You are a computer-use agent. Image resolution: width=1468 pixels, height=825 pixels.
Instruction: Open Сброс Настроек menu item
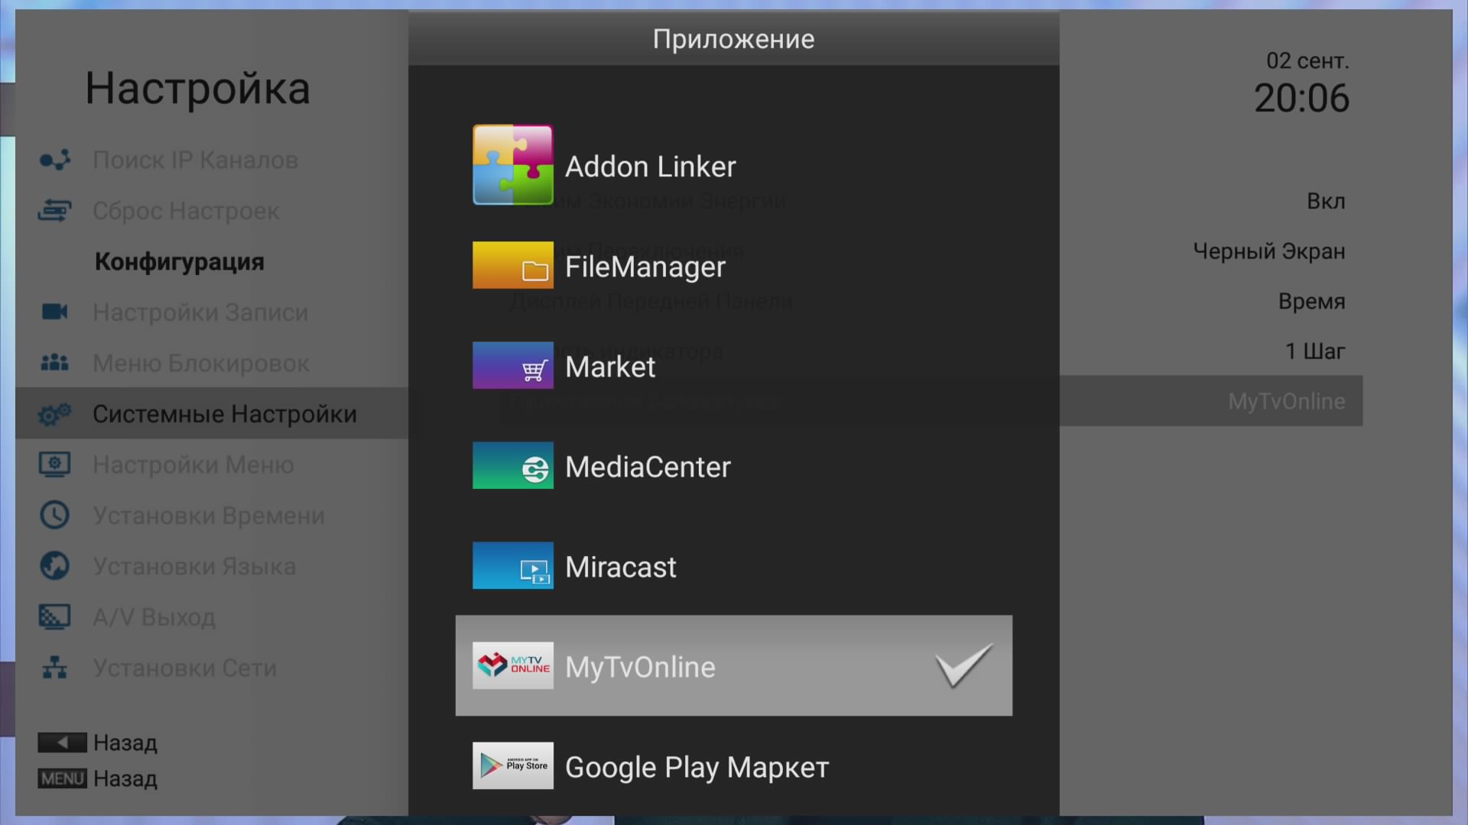[x=186, y=211]
